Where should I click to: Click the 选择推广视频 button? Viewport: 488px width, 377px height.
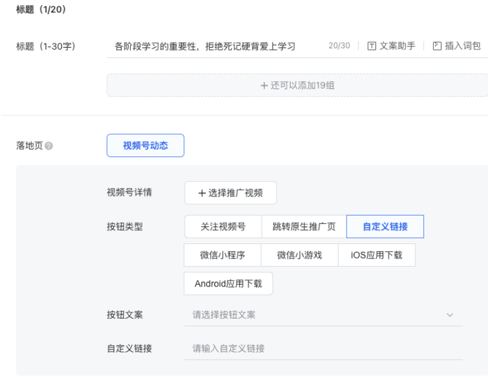pyautogui.click(x=230, y=193)
